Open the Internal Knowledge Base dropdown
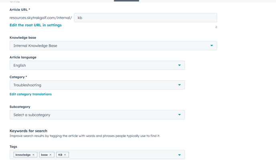The width and height of the screenshot is (276, 161). pyautogui.click(x=108, y=46)
